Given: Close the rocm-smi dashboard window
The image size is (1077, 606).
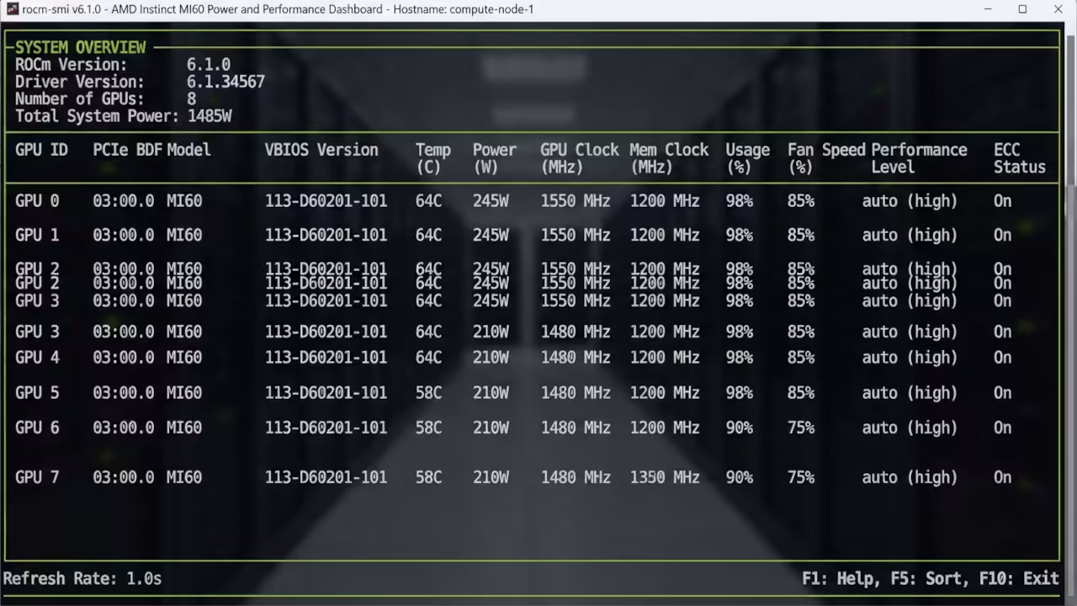Looking at the screenshot, I should click(1058, 9).
